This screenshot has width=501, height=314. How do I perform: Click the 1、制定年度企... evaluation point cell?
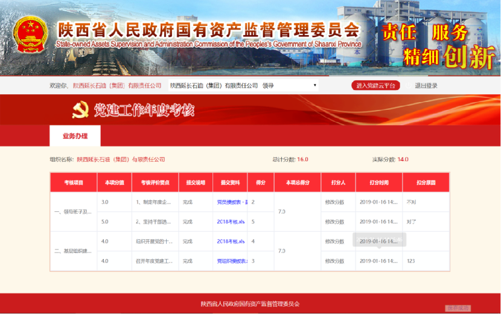(155, 202)
